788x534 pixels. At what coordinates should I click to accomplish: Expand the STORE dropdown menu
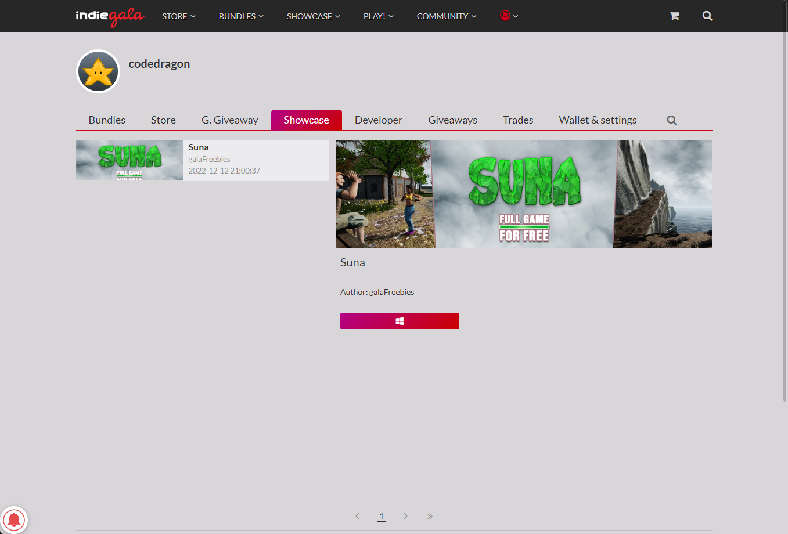[179, 16]
